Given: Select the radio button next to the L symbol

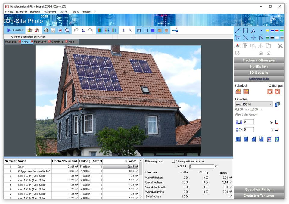Looking at the screenshot, I should point(271,122).
